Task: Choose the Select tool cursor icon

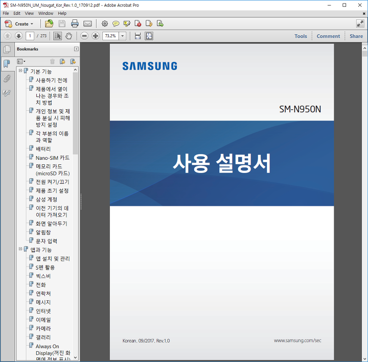Action: (x=57, y=36)
